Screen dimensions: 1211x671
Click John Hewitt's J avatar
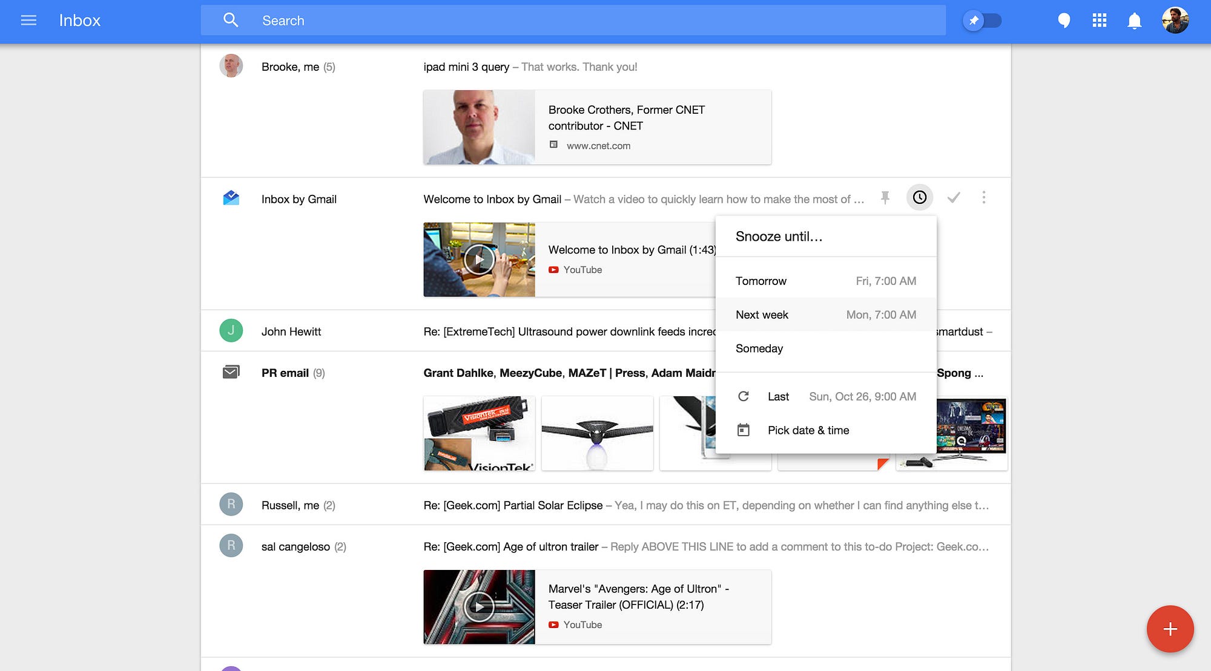point(231,330)
